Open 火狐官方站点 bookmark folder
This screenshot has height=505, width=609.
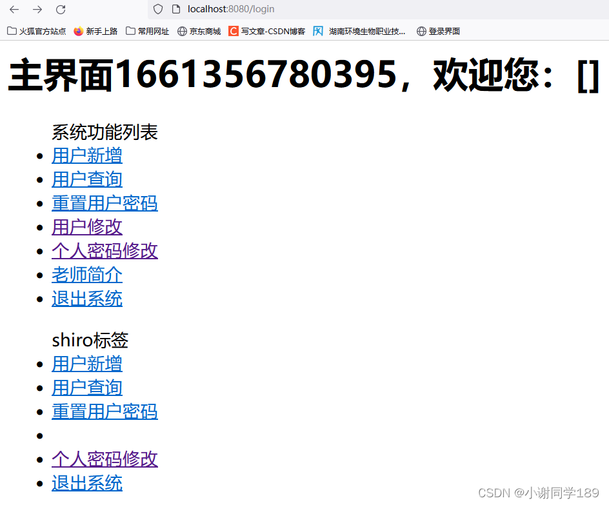coord(37,31)
